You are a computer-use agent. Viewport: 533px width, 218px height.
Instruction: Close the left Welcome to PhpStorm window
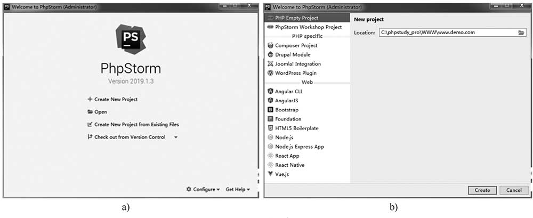[x=249, y=6]
